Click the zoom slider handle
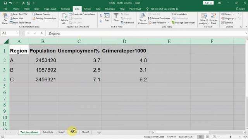248x139 pixels. click(231, 137)
